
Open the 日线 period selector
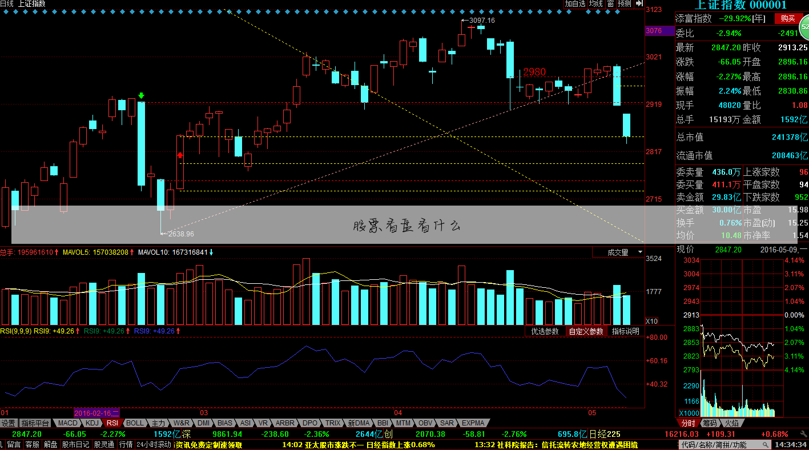coord(7,3)
